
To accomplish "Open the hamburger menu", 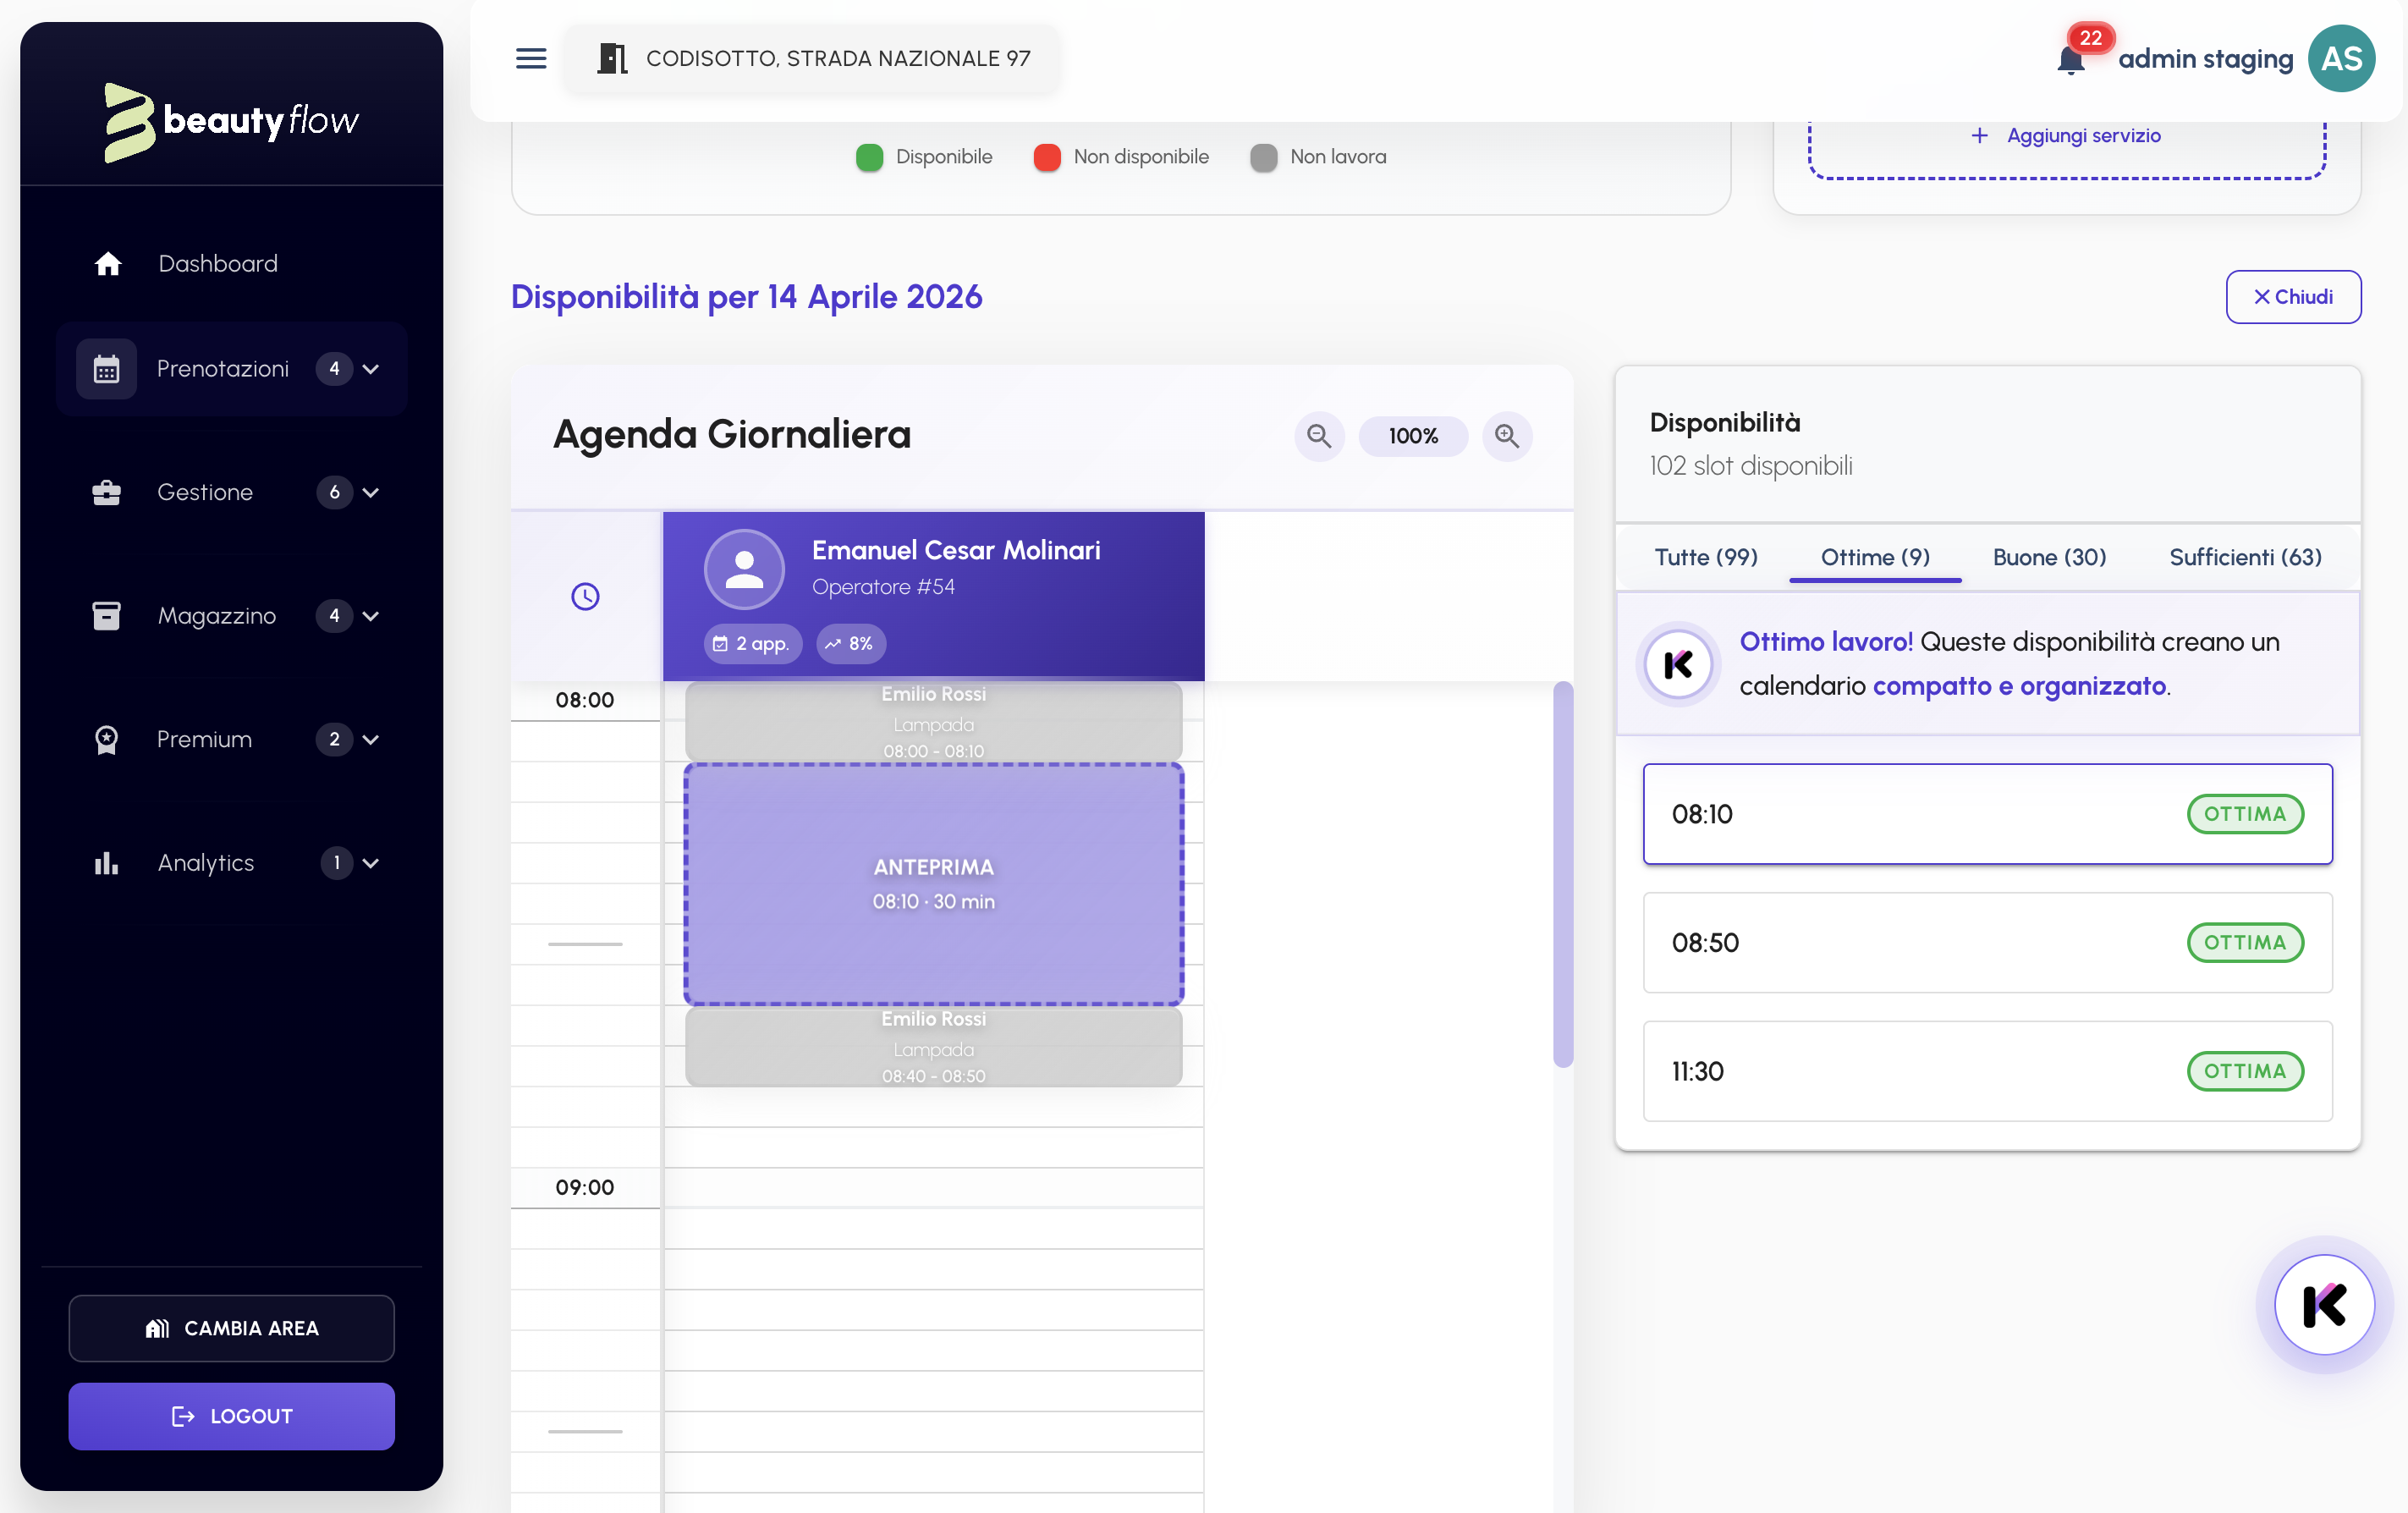I will coord(531,58).
